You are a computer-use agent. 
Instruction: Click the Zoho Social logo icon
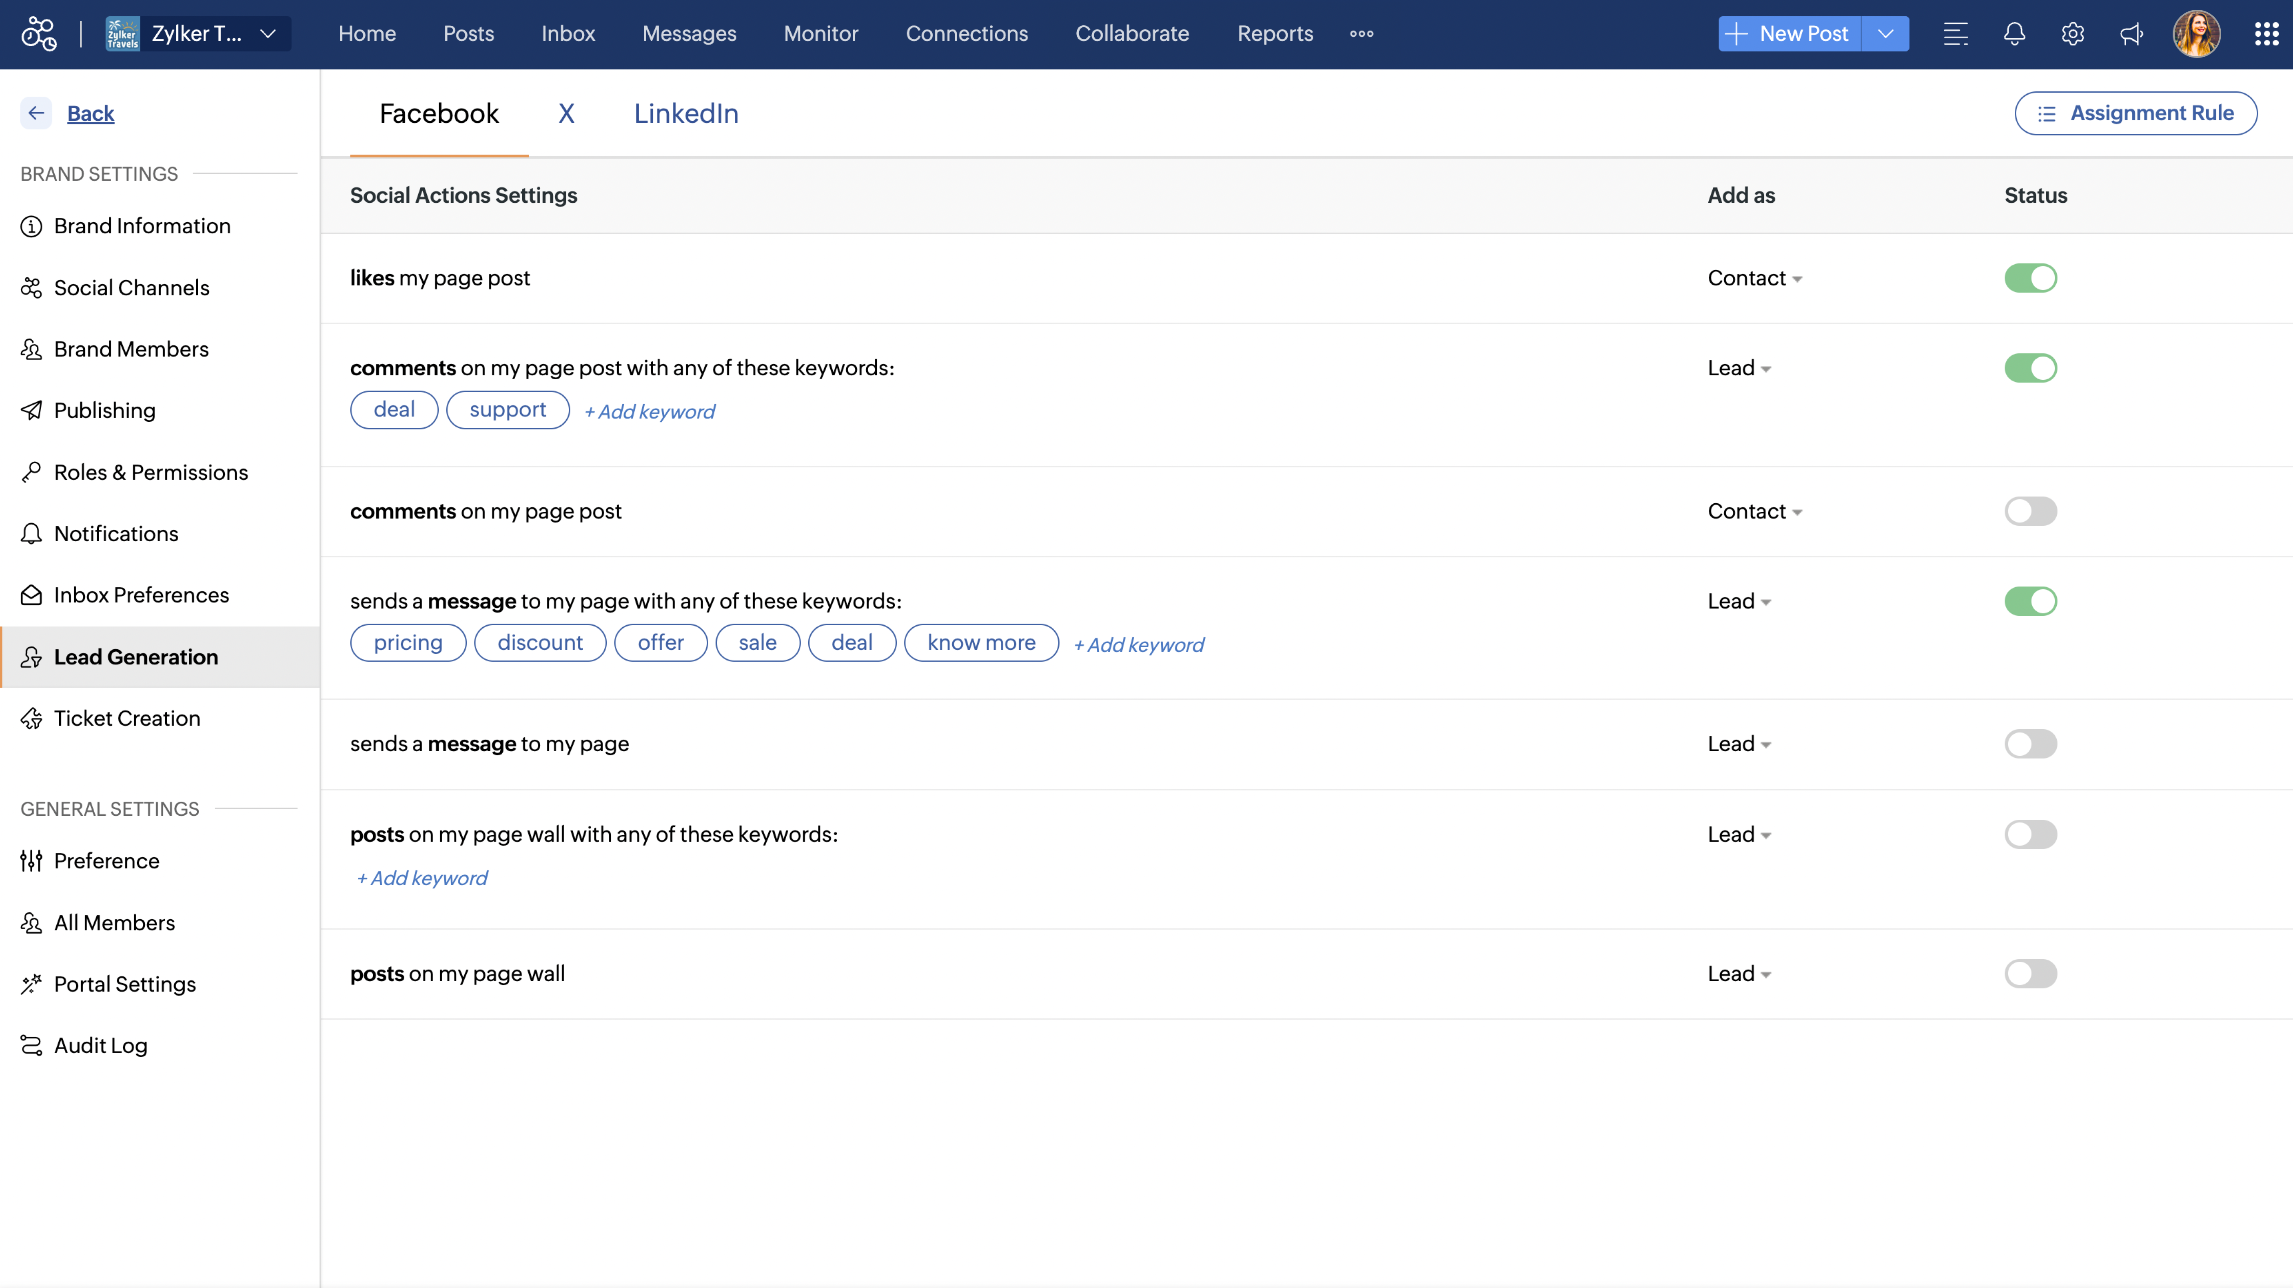point(39,34)
